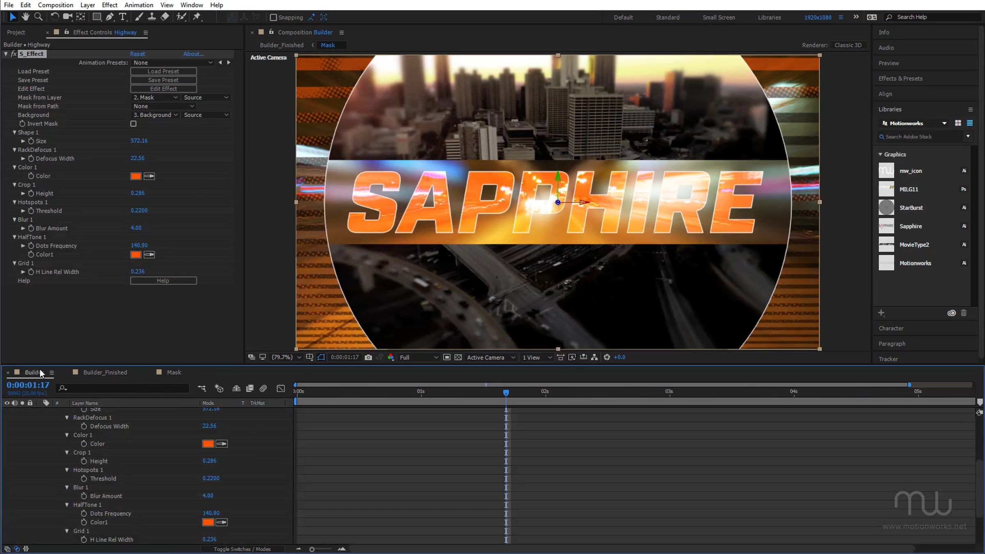Click the current time indicator marker
The height and width of the screenshot is (554, 985).
pyautogui.click(x=506, y=393)
